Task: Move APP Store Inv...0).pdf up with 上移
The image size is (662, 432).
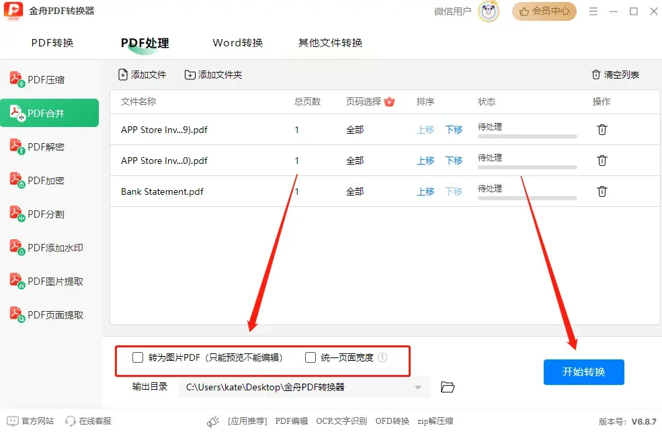Action: click(425, 161)
